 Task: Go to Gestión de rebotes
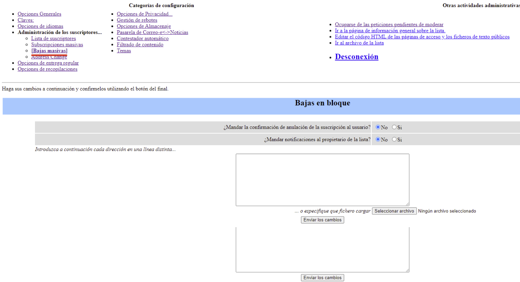click(x=137, y=20)
